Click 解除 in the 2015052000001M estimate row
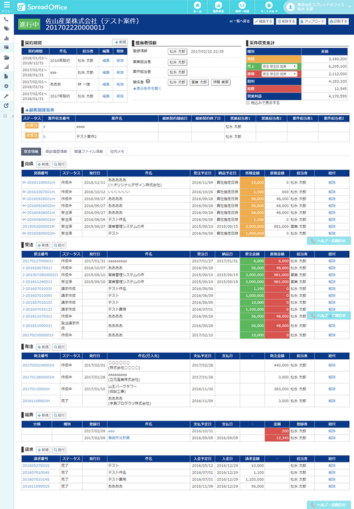 click(332, 226)
